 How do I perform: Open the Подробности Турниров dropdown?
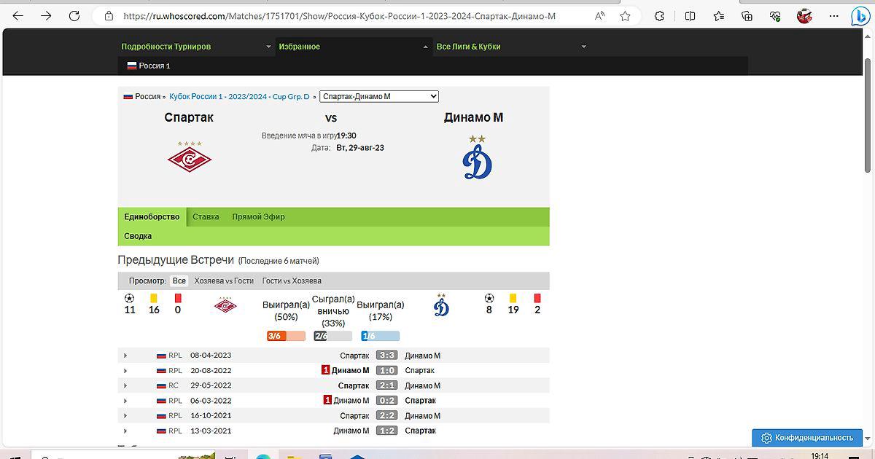196,47
